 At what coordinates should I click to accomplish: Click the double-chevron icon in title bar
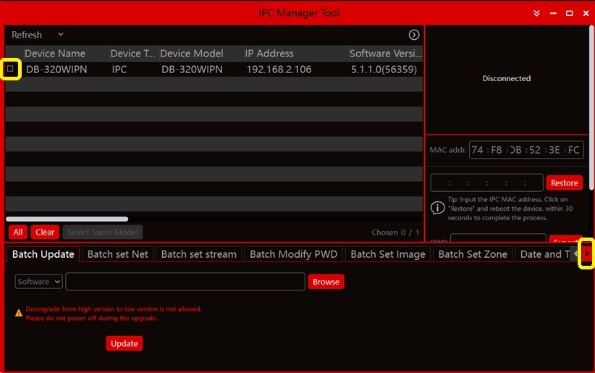(536, 13)
